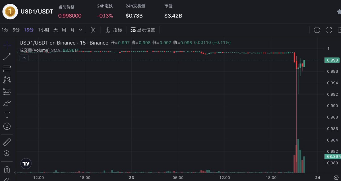The height and width of the screenshot is (181, 341).
Task: Open the 指标 indicators menu
Action: tap(114, 30)
